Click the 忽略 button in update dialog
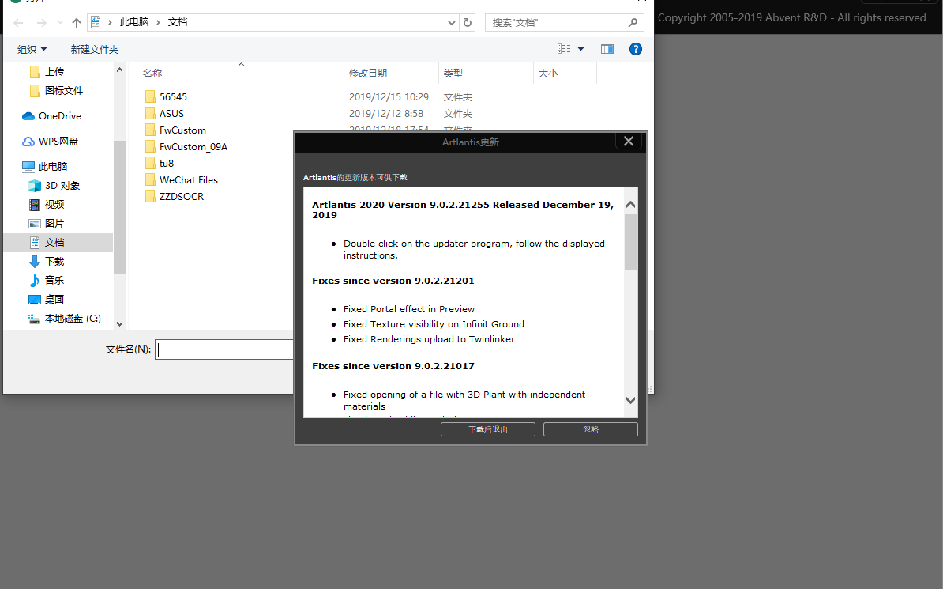 pos(590,429)
